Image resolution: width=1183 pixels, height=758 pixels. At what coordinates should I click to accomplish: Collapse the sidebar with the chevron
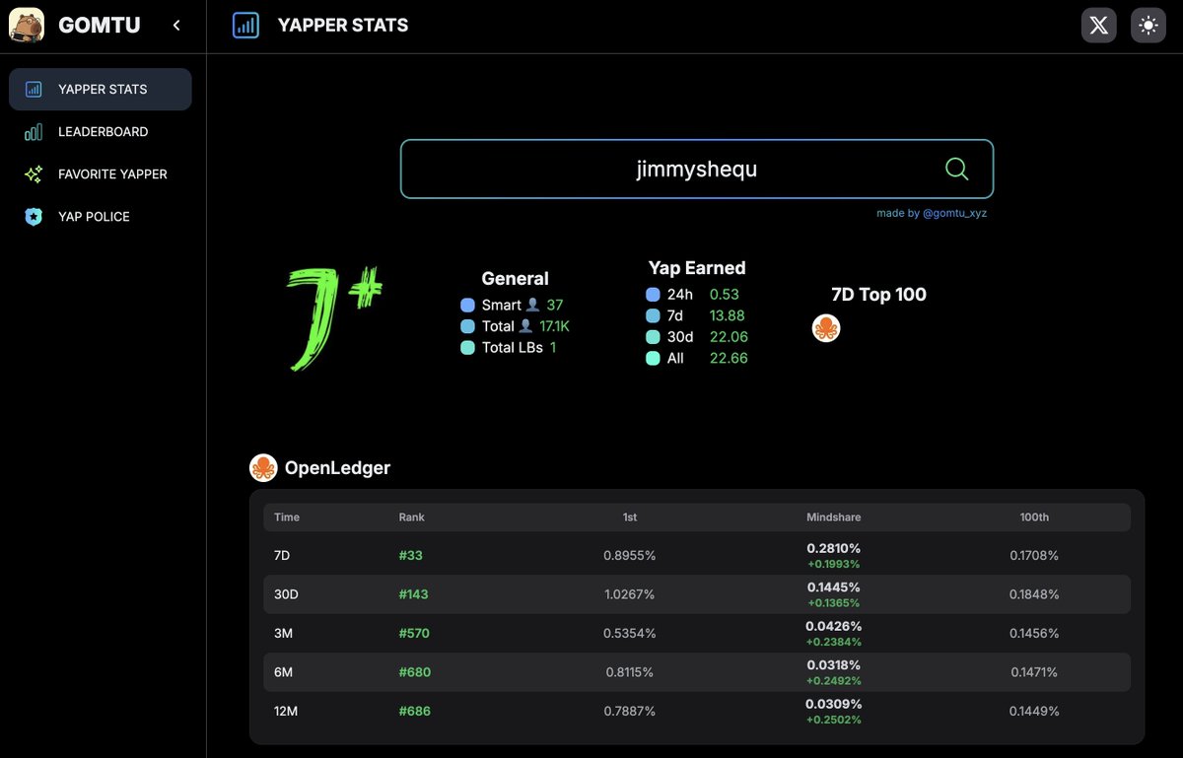tap(176, 26)
